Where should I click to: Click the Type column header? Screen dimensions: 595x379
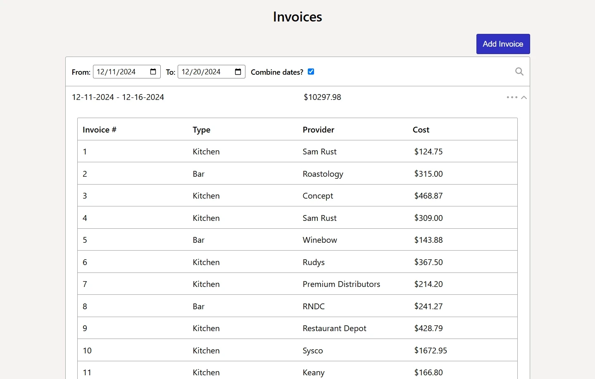(201, 129)
